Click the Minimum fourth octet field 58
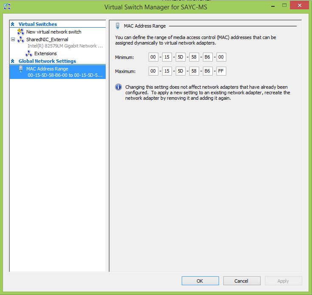 coord(194,57)
